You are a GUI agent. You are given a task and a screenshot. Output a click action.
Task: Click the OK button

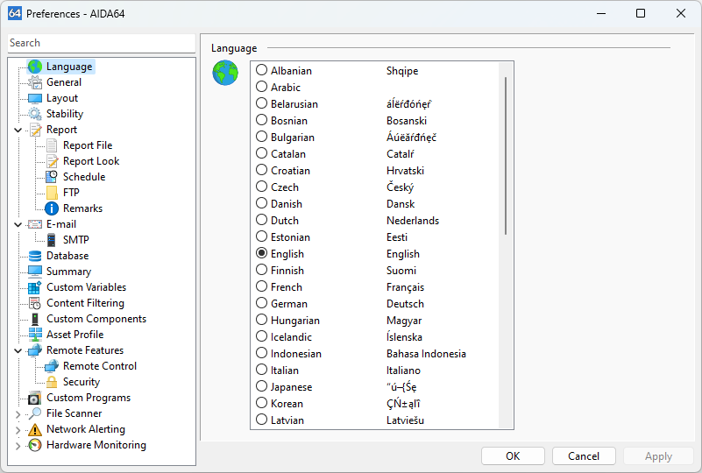(x=513, y=456)
